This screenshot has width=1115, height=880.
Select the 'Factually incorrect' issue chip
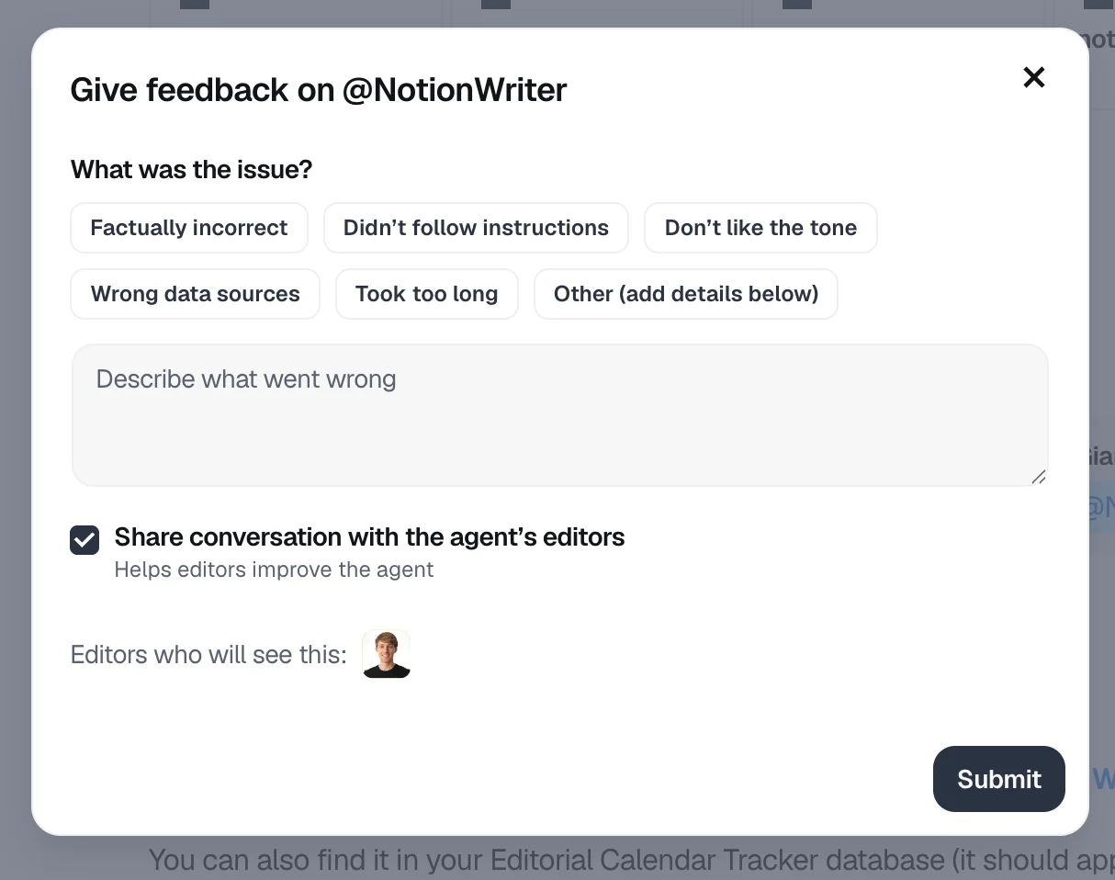pos(189,227)
